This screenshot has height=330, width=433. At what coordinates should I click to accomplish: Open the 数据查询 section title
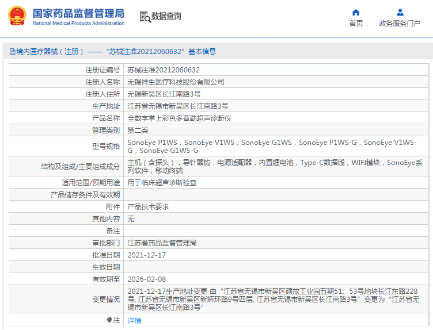coord(166,17)
